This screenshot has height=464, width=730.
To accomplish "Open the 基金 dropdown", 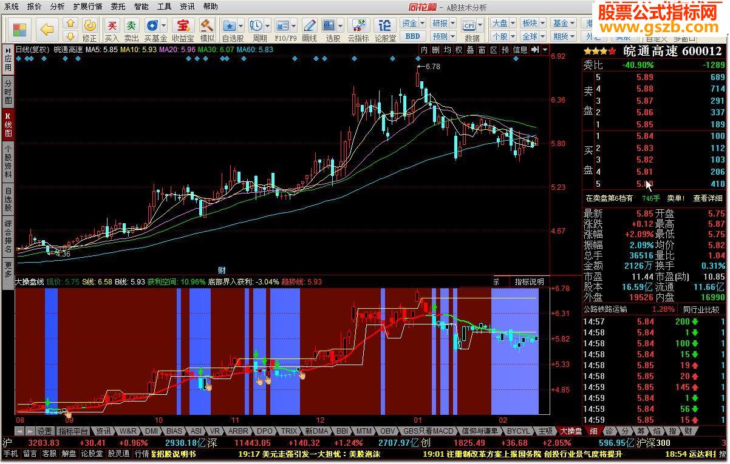I will point(564,23).
